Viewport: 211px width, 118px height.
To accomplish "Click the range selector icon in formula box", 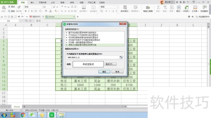I will pos(121,57).
